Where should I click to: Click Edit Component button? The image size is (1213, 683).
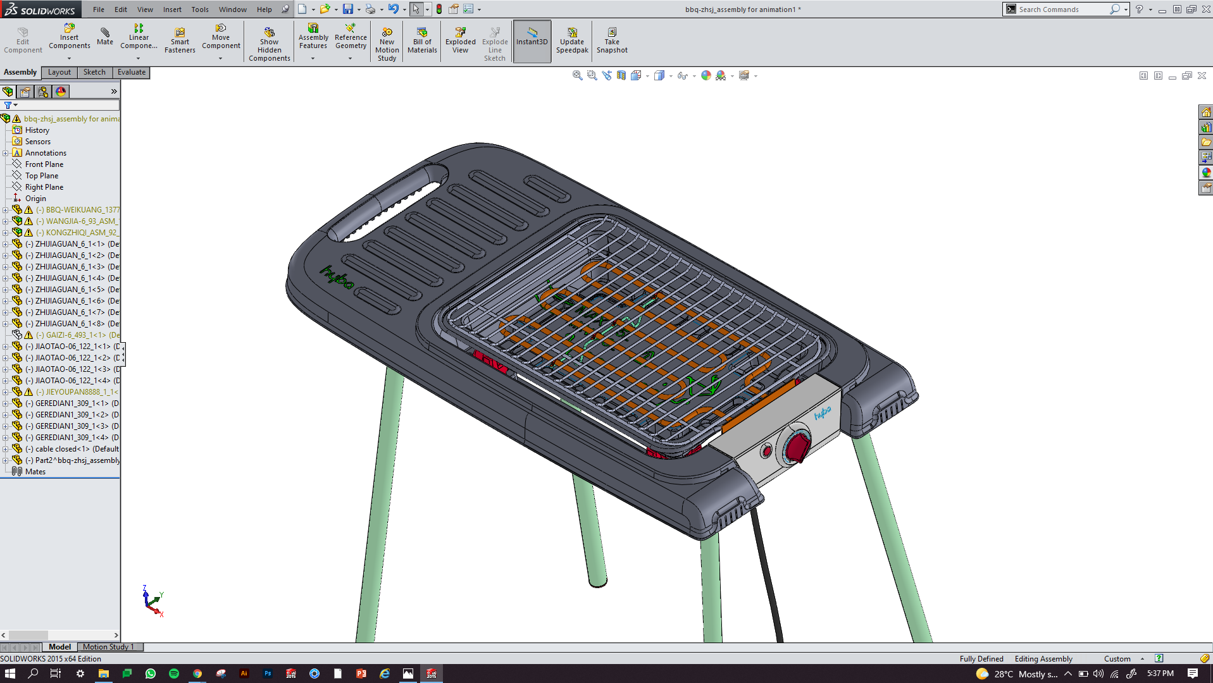click(23, 40)
